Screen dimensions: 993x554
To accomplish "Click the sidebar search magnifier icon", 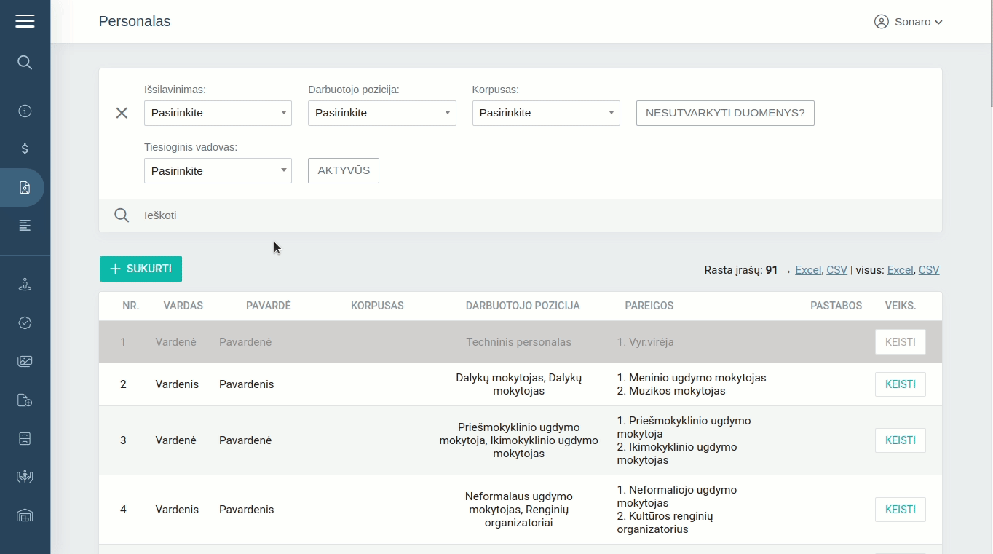I will pos(25,63).
